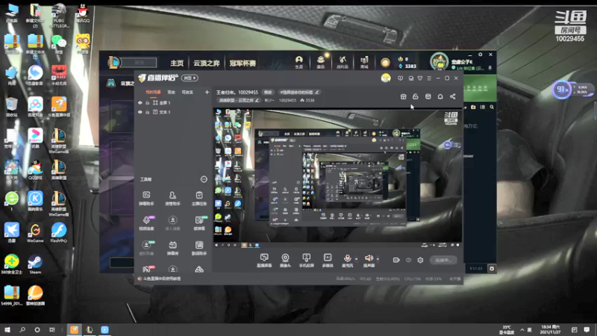Open the 读弹幕 tool icon
Screen dimensions: 597x336
click(x=199, y=223)
